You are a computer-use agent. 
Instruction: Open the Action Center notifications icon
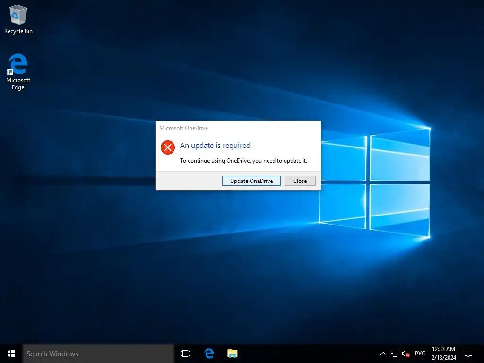pyautogui.click(x=468, y=354)
